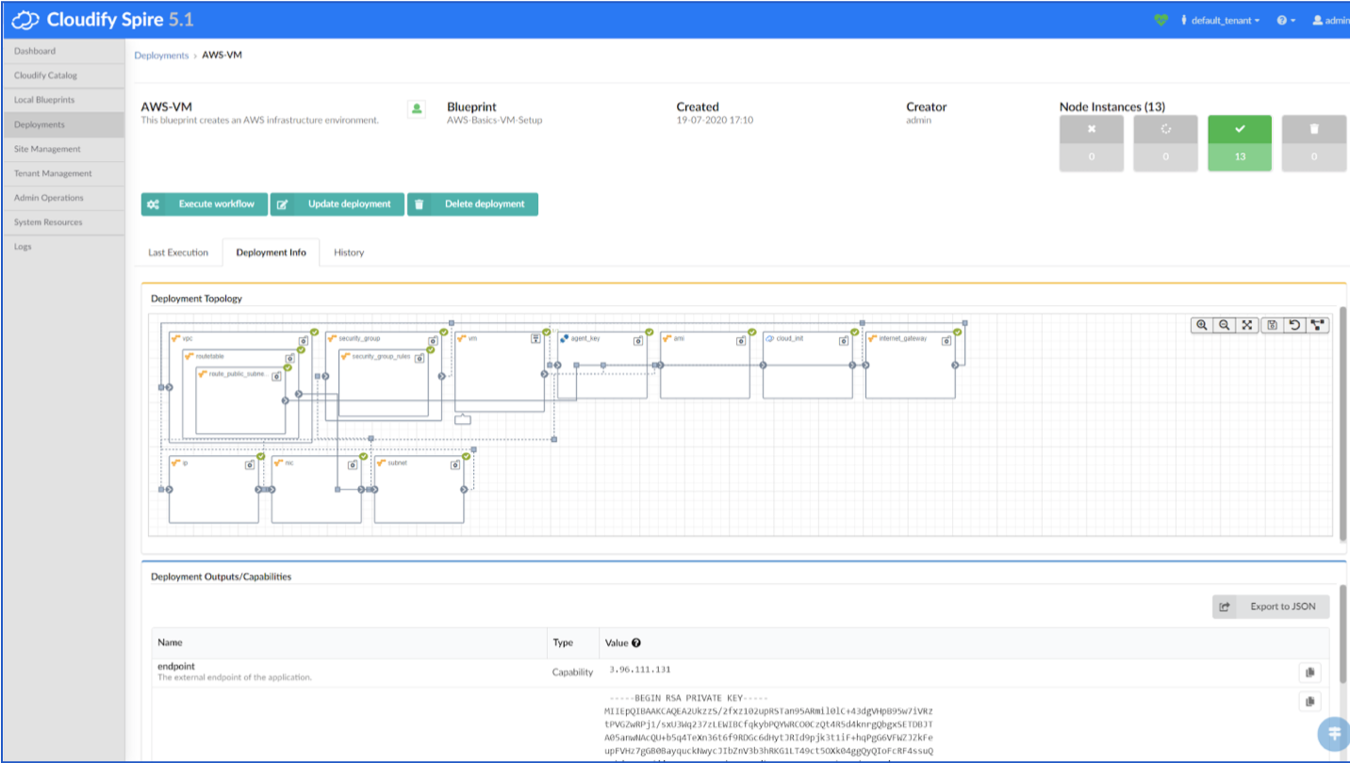Open the security_group_rules node details icon
1350x763 pixels.
(x=420, y=359)
